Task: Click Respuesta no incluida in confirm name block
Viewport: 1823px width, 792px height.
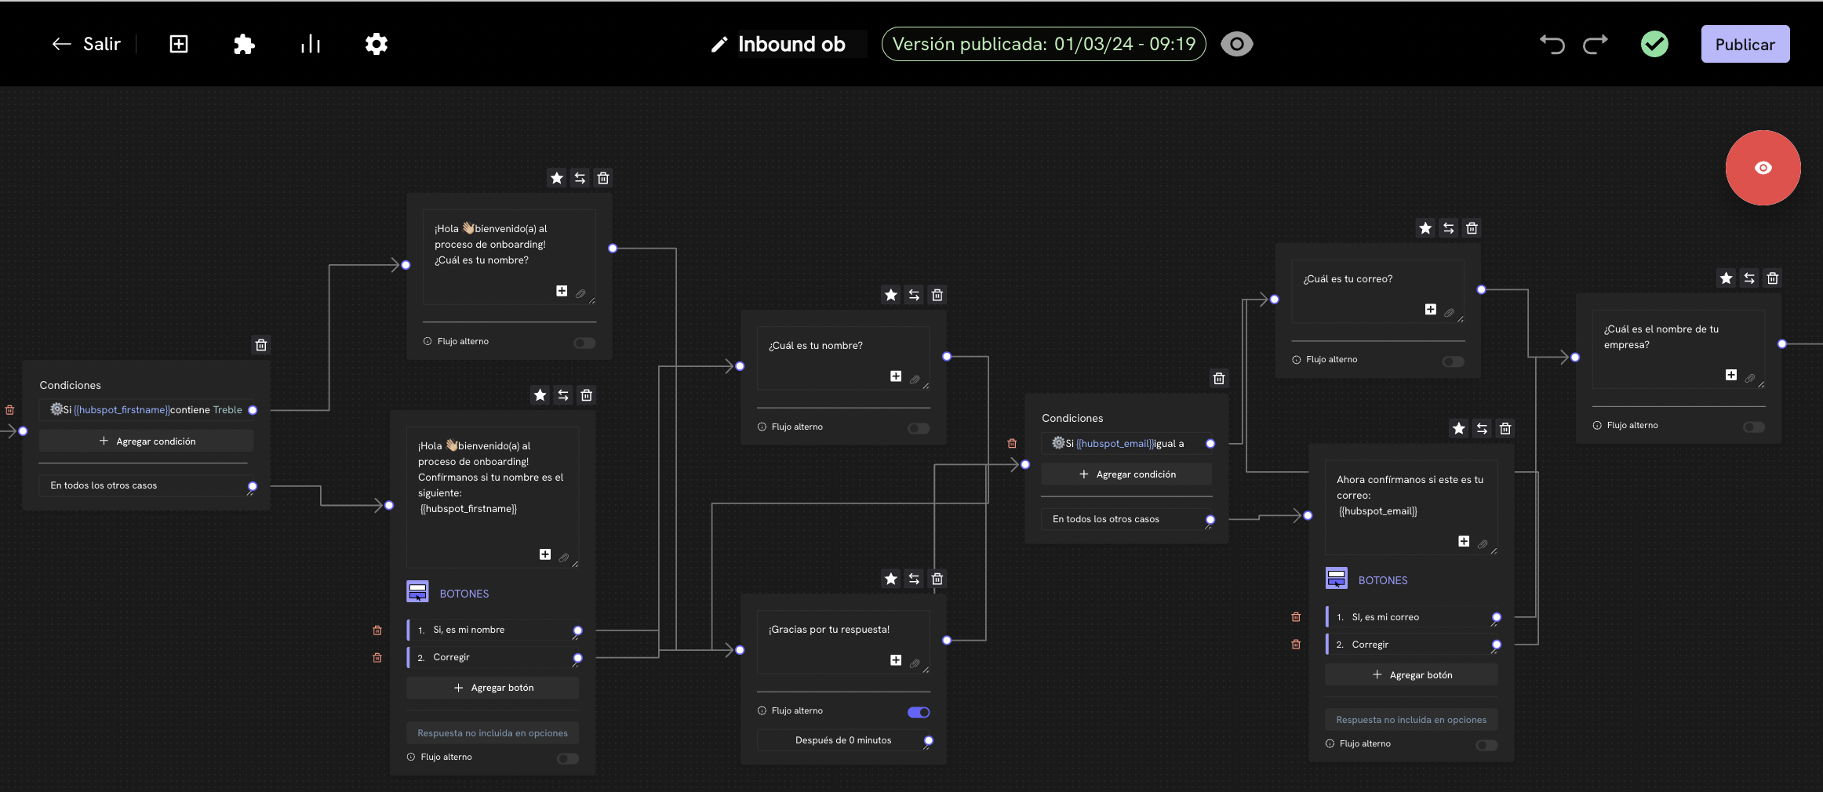Action: pos(493,733)
